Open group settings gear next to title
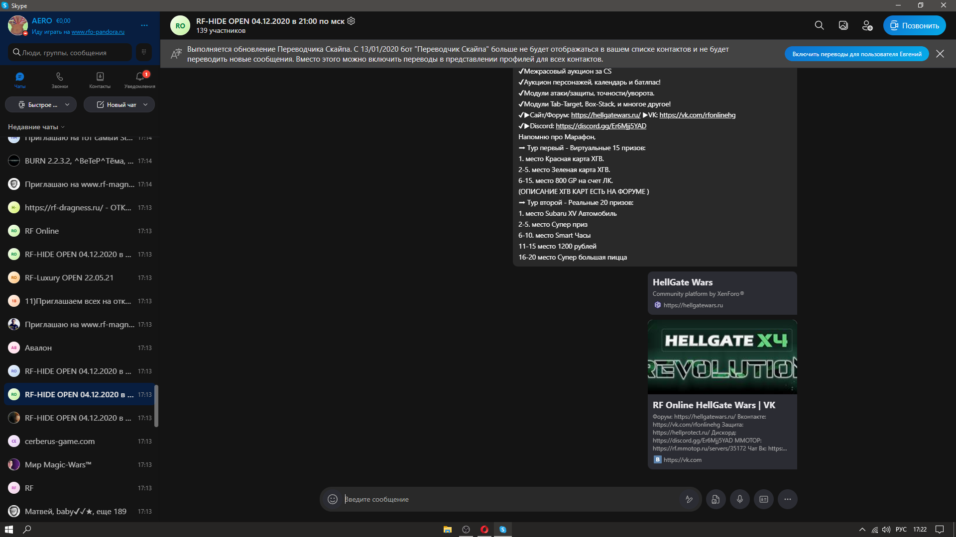Viewport: 956px width, 537px height. (x=351, y=21)
